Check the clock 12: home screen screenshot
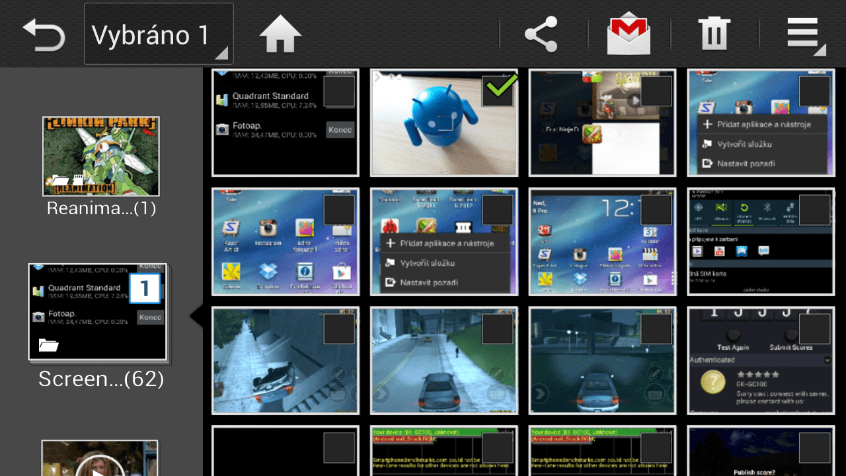The image size is (846, 476). click(x=656, y=210)
